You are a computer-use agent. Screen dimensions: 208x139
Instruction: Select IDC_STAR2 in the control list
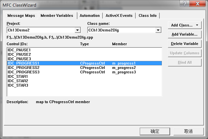(x=84, y=81)
